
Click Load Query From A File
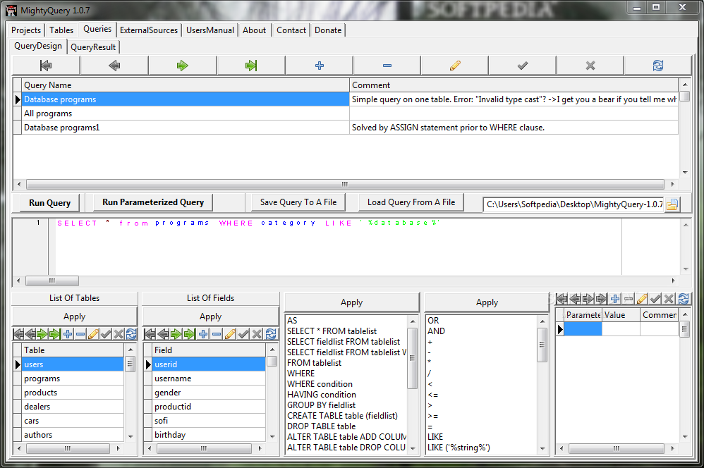coord(411,202)
